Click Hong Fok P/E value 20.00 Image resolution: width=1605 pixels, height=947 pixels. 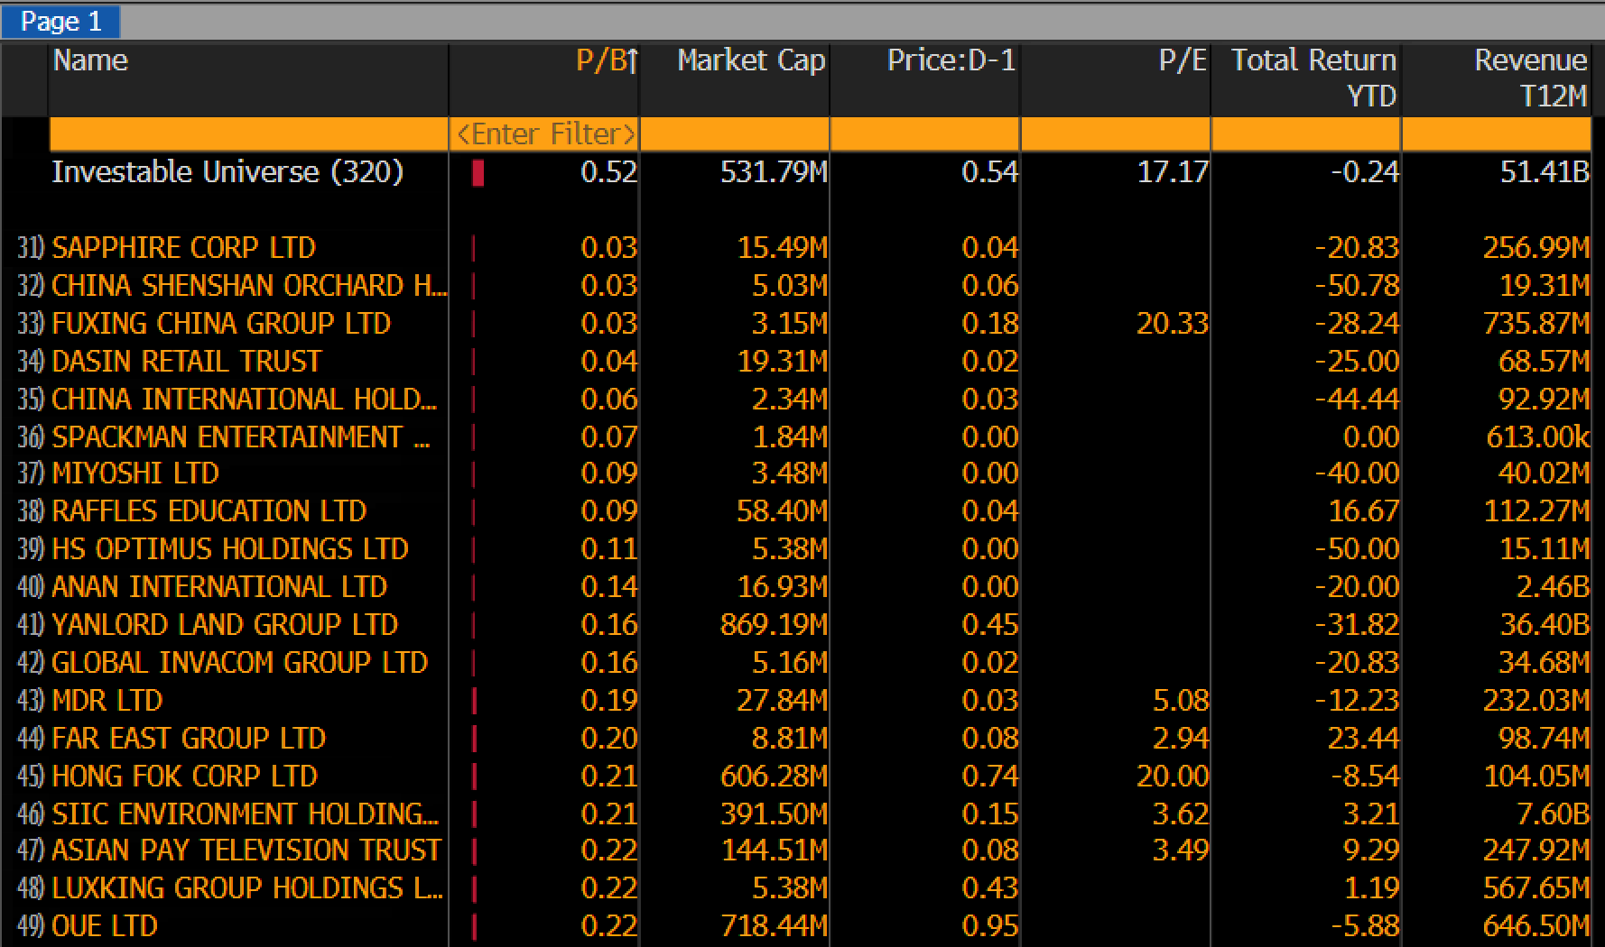click(1173, 776)
